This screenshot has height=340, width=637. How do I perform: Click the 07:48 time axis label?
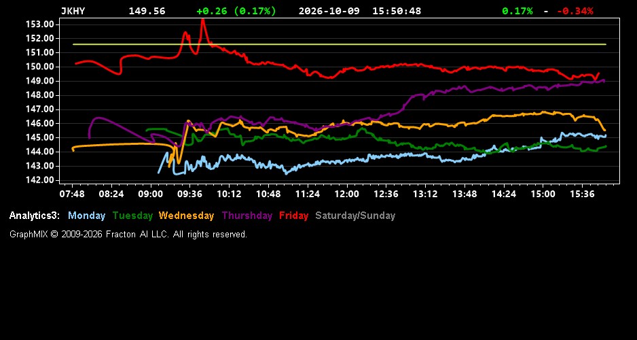point(72,194)
